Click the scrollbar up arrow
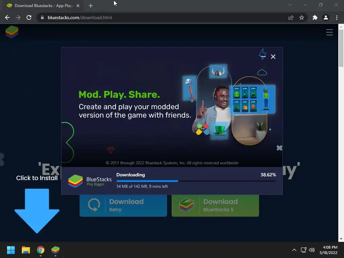This screenshot has height=258, width=344. 341,27
